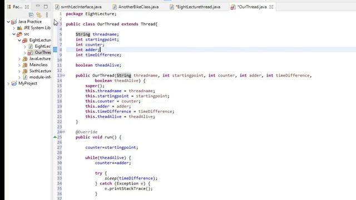
Task: Collapse the Java Practice project
Action: [8, 22]
